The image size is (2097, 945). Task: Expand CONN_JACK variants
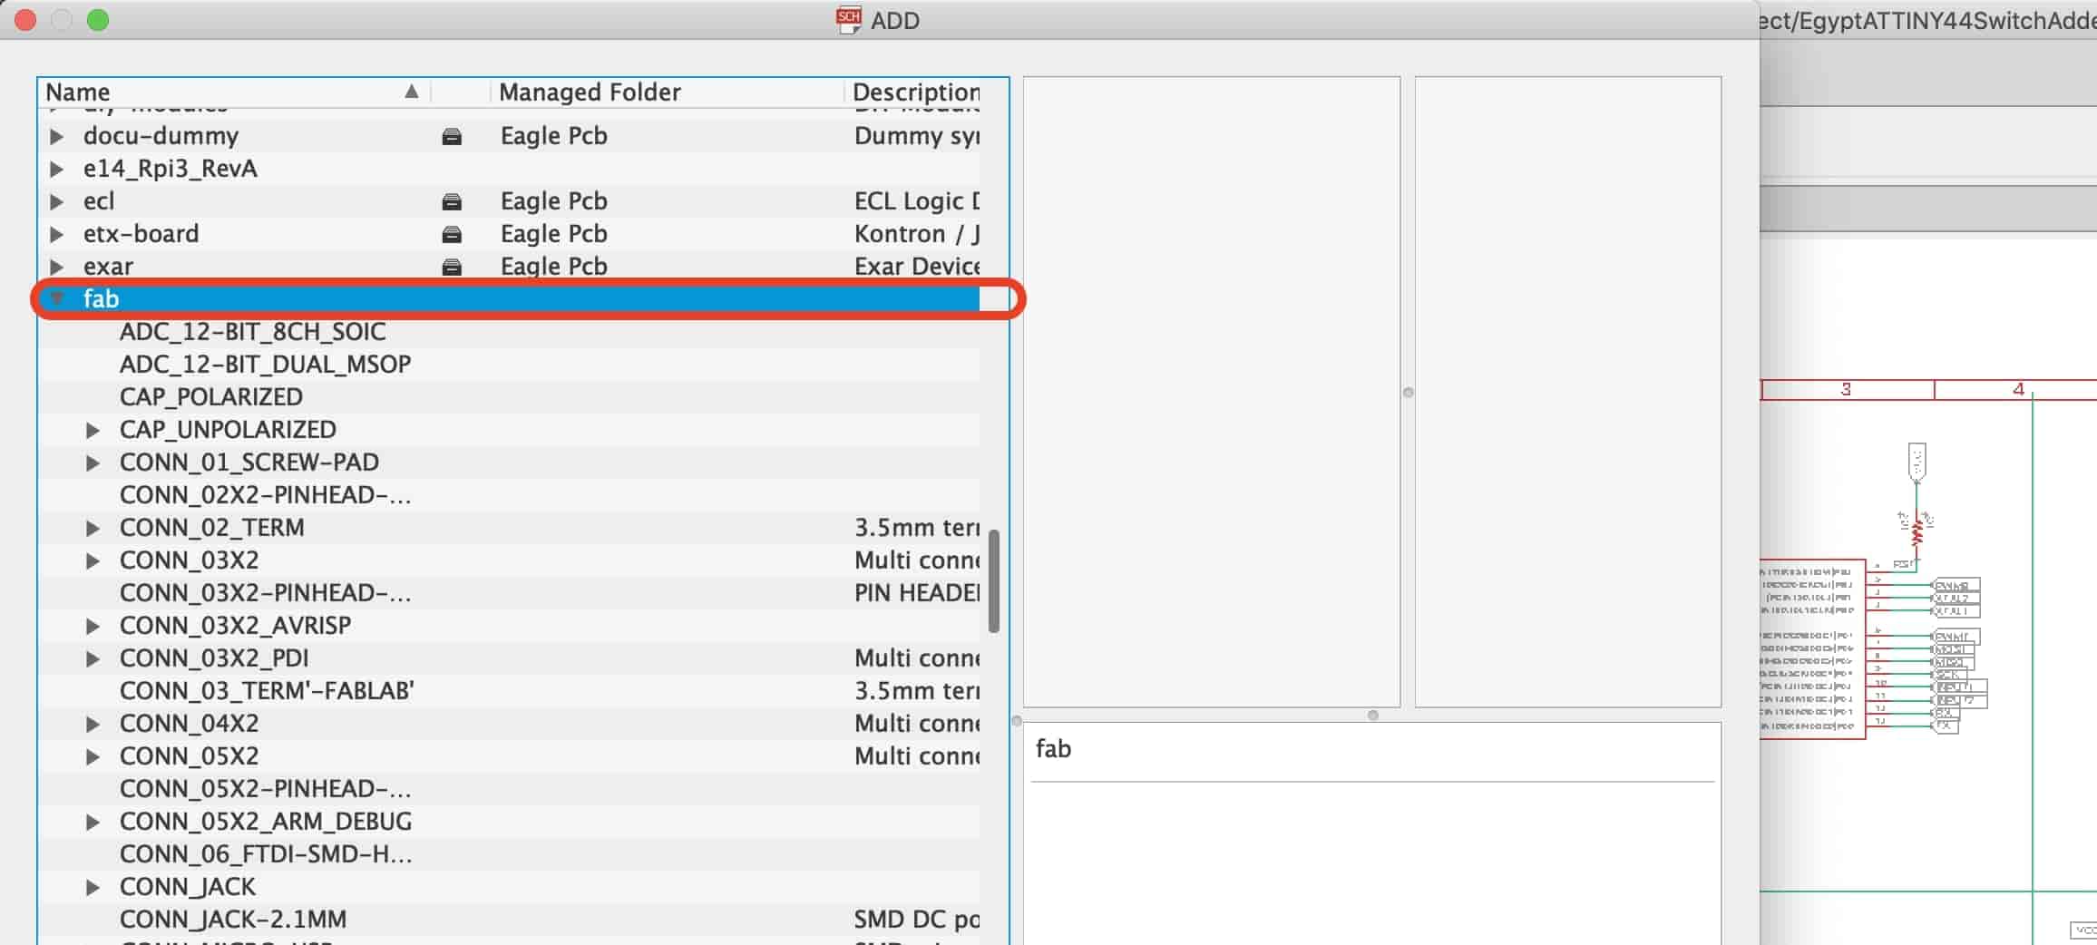coord(93,887)
